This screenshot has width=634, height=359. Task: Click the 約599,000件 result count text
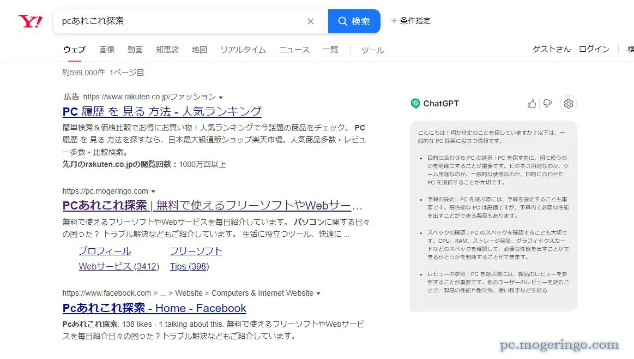click(x=83, y=73)
